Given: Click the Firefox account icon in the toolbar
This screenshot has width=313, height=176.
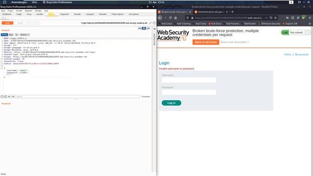Looking at the screenshot, I should pos(298,18).
